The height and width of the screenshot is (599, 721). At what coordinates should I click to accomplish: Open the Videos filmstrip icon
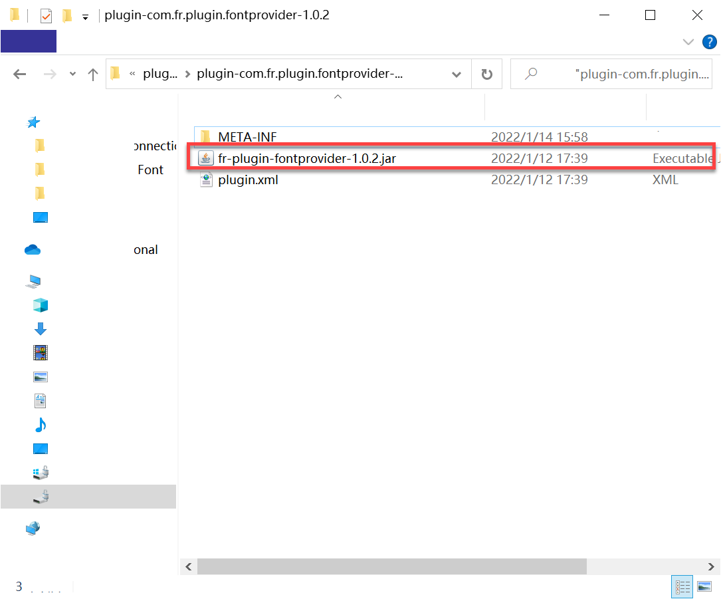pyautogui.click(x=41, y=353)
